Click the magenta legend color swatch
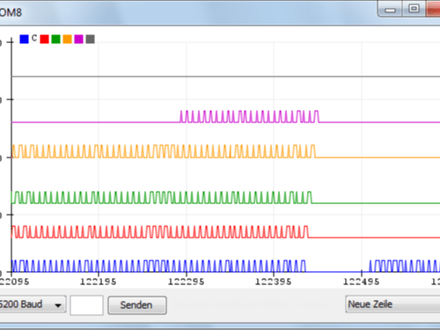The height and width of the screenshot is (330, 440). 78,39
